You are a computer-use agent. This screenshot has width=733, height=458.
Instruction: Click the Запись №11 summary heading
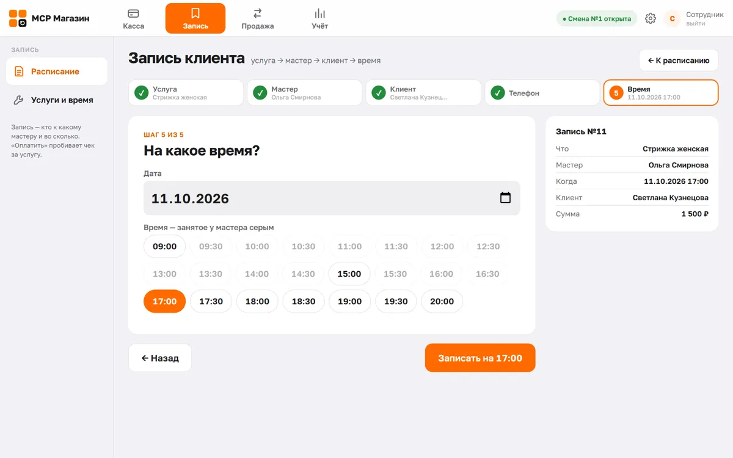pos(581,131)
